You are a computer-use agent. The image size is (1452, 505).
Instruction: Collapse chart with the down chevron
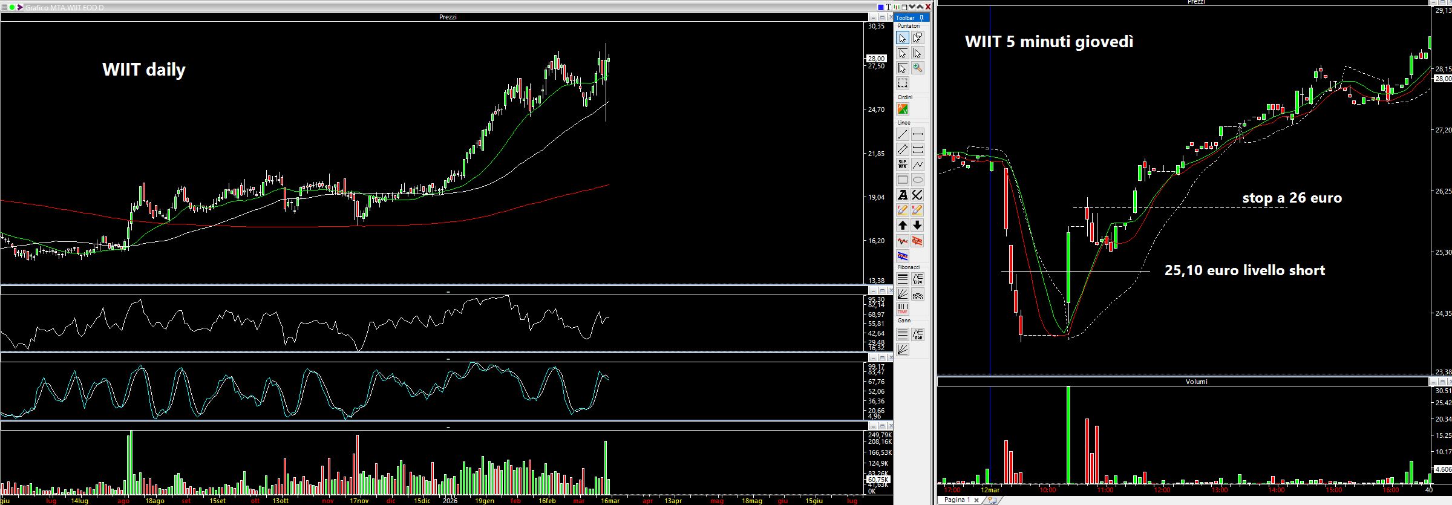pos(912,7)
